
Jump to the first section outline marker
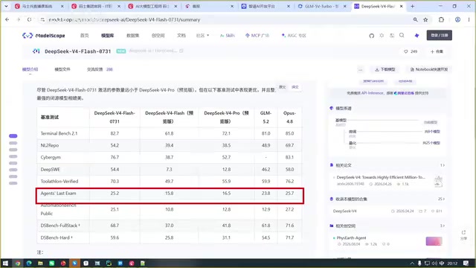coord(13,135)
